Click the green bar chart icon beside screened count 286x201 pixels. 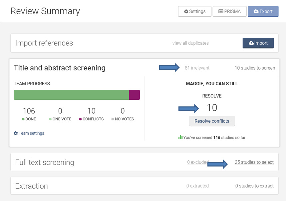tap(180, 137)
